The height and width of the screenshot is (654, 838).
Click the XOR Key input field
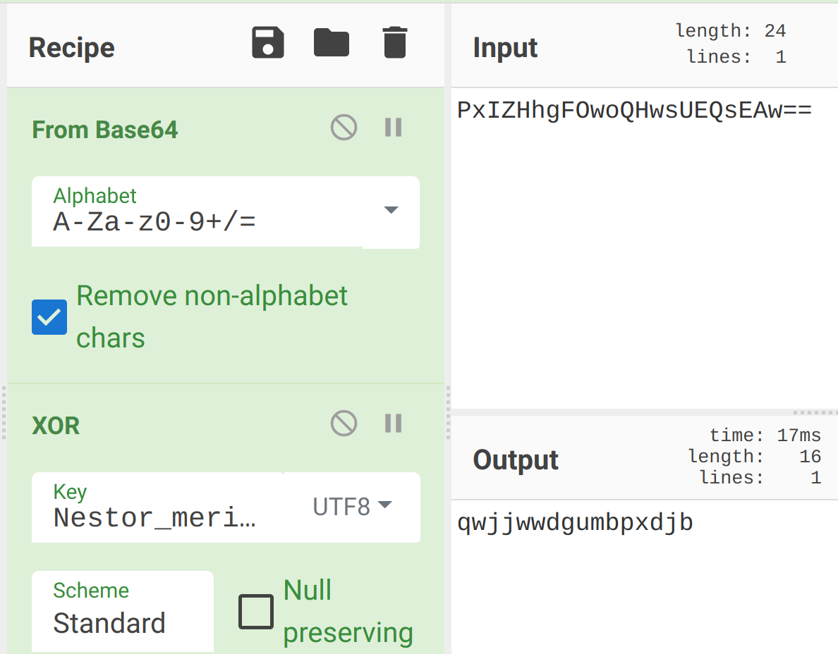(x=158, y=507)
